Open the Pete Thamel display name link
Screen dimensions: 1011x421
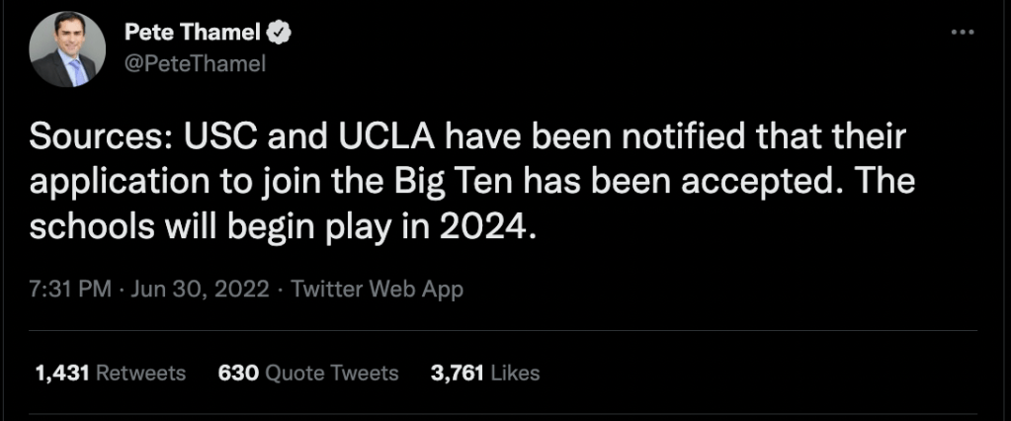coord(192,34)
